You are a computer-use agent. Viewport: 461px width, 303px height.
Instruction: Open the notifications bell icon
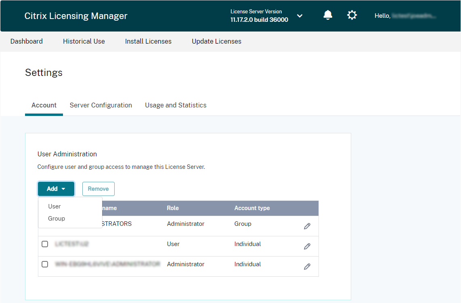(x=328, y=15)
